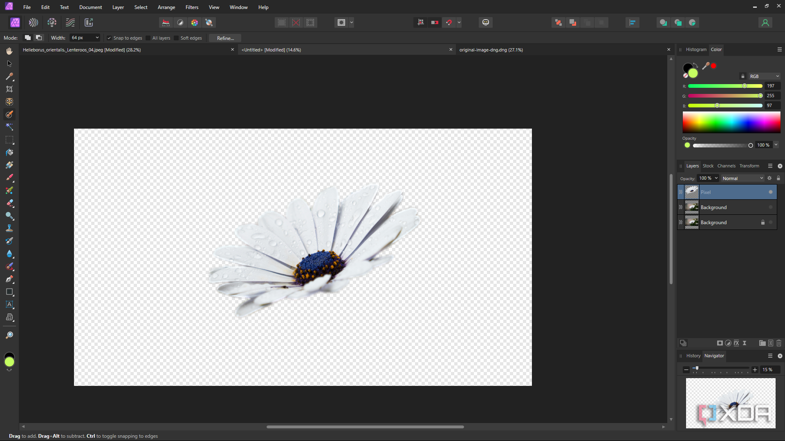Click the Layer Effects FX icon
785x441 pixels.
click(x=736, y=343)
